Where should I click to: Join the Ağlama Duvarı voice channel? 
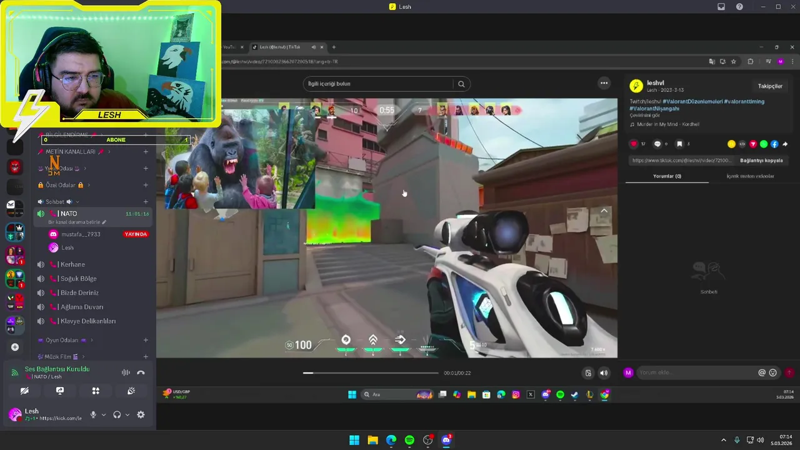[94, 307]
